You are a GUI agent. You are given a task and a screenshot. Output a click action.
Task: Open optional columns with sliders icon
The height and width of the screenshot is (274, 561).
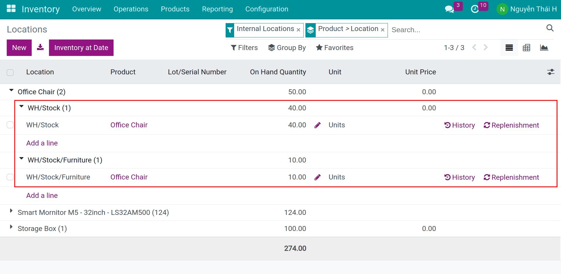(551, 72)
